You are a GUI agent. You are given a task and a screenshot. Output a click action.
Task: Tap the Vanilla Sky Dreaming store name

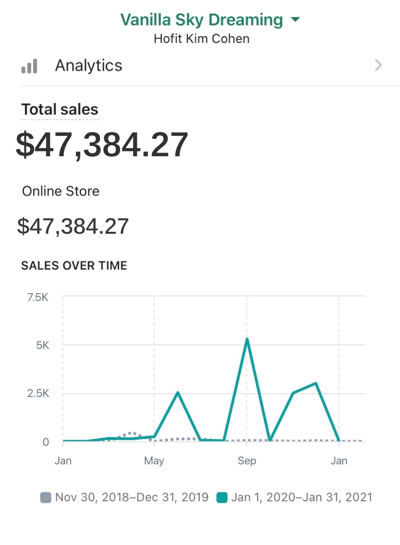click(201, 20)
